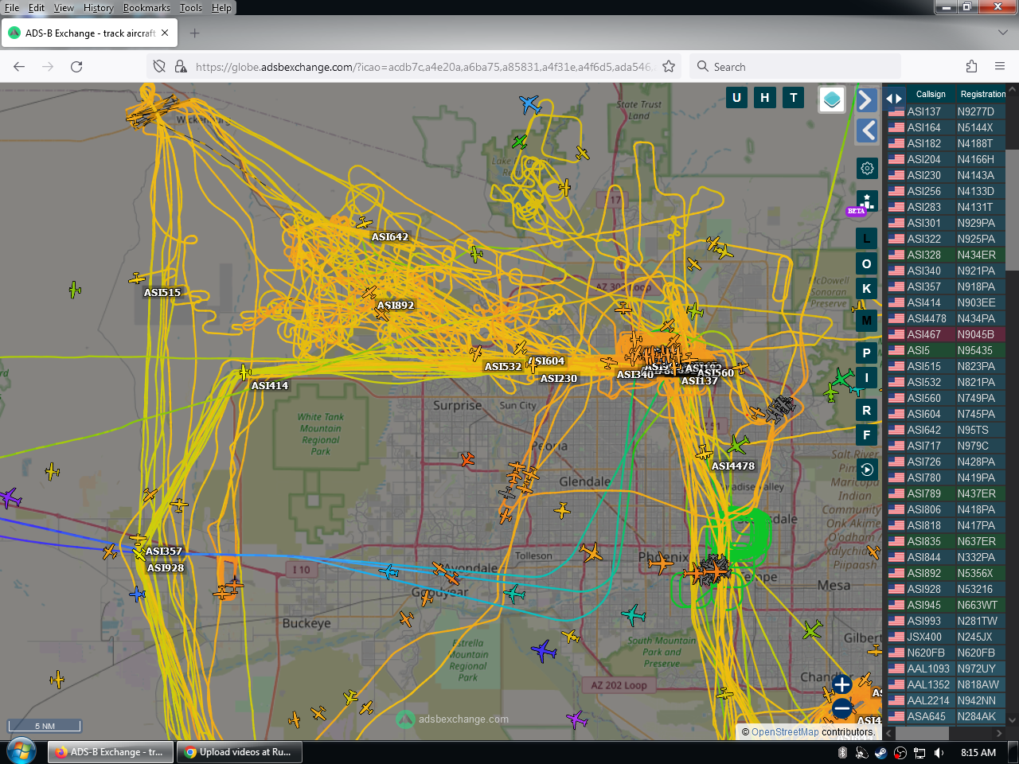Toggle the L labels button
Screen dimensions: 1019x764
pos(867,238)
